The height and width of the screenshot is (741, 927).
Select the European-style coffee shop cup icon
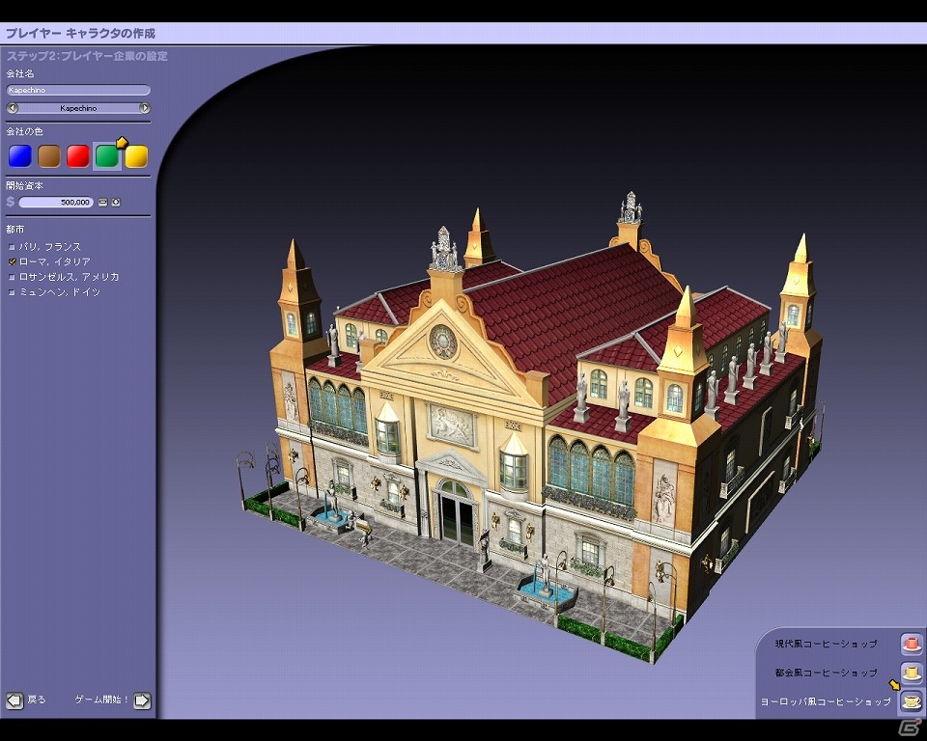click(911, 701)
